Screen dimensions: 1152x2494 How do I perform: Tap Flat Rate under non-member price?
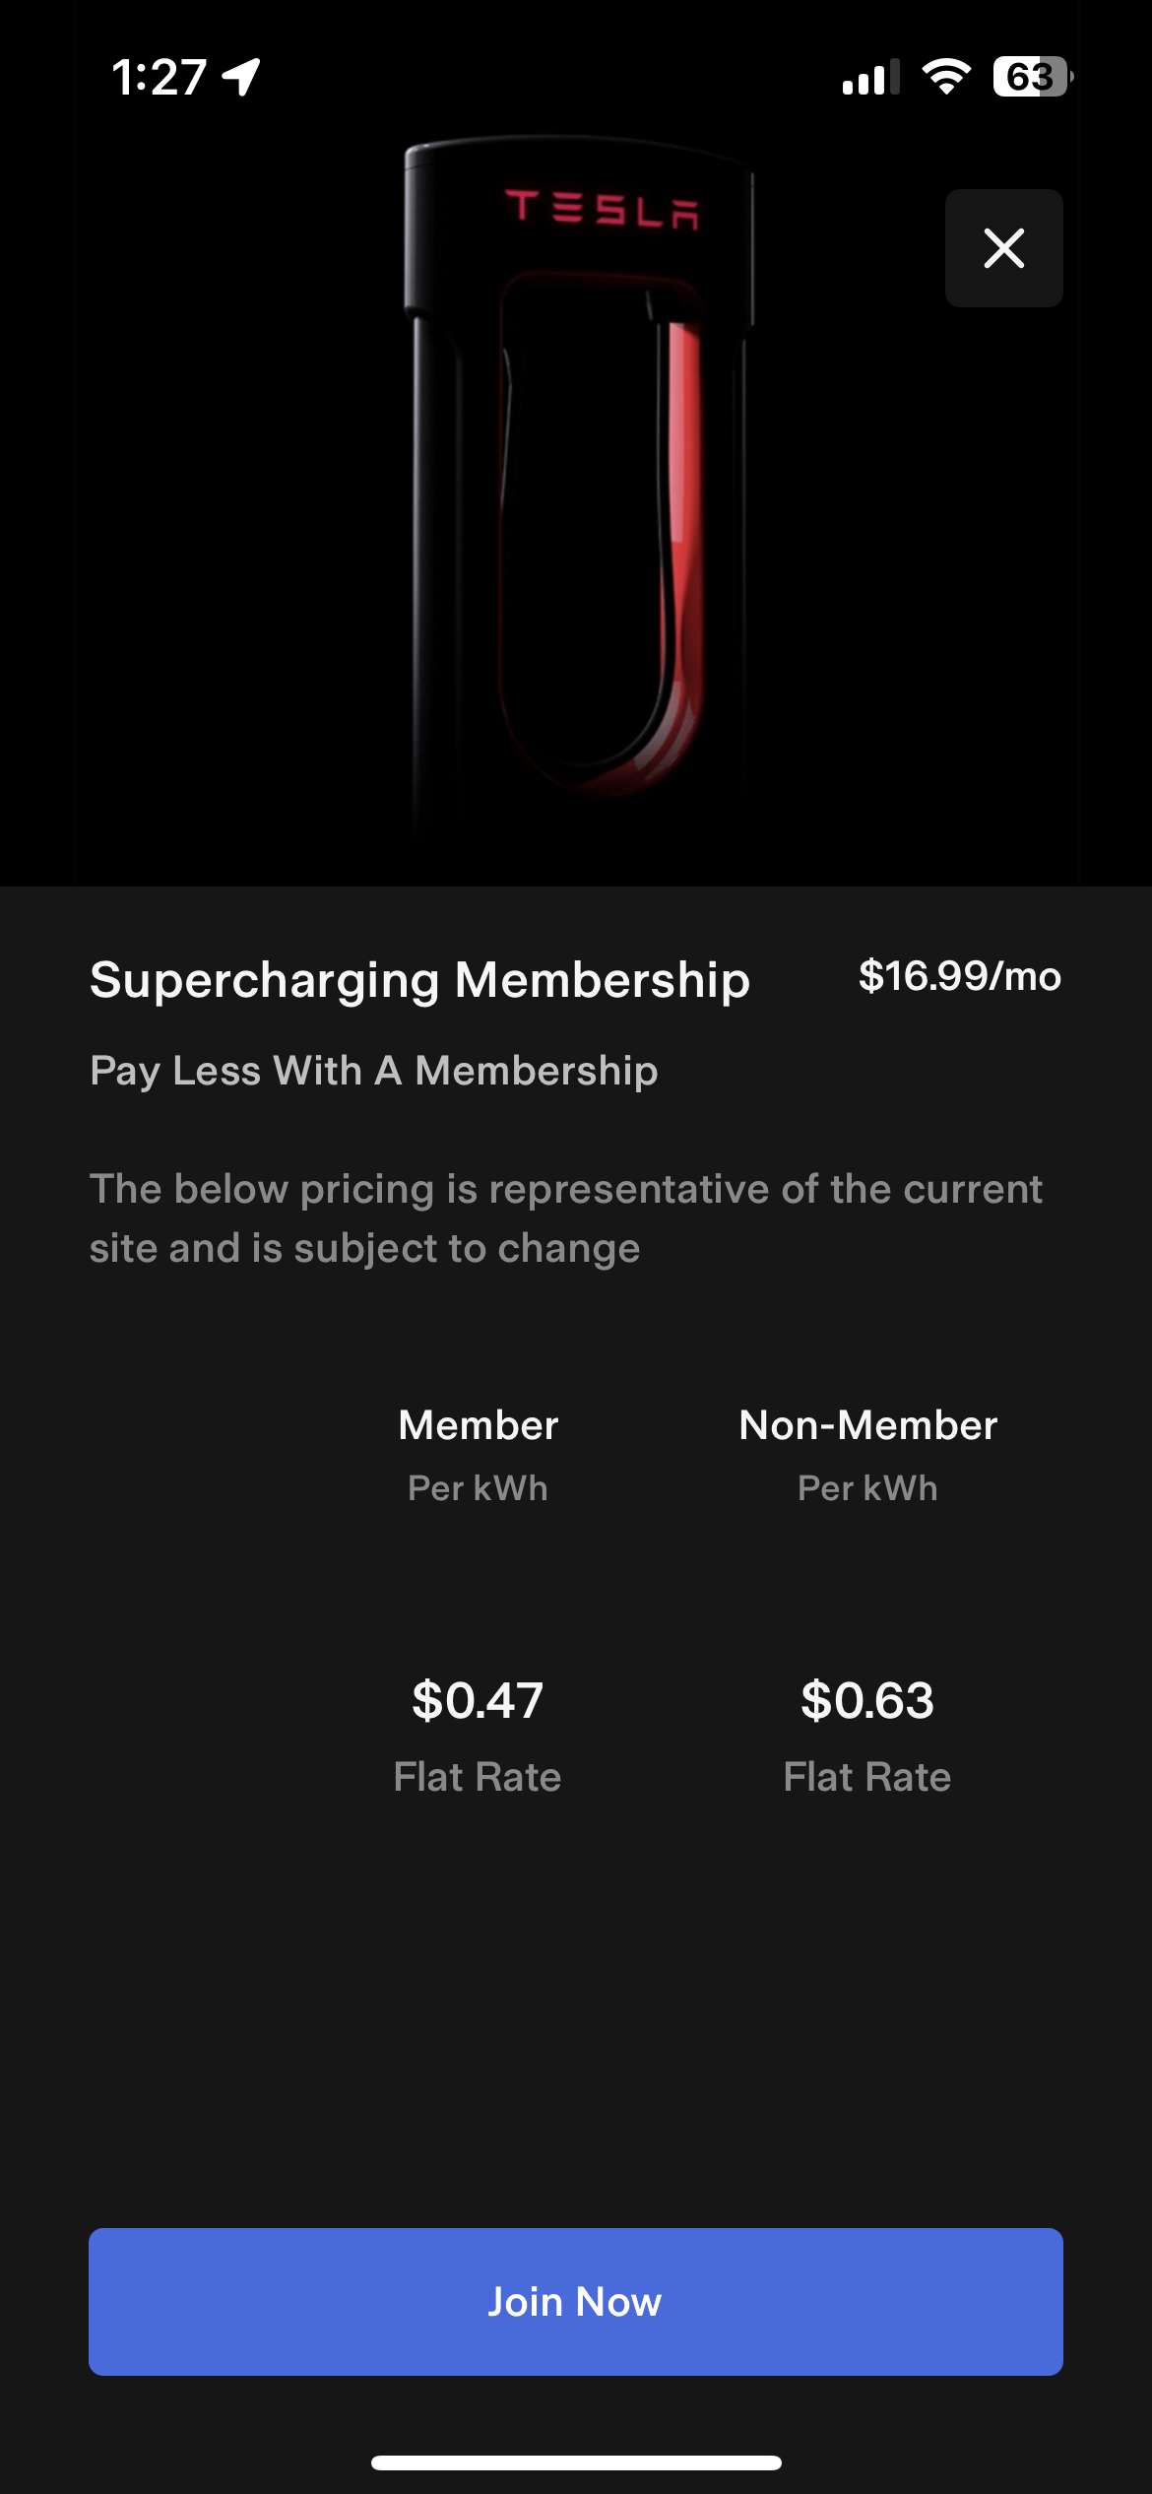coord(867,1777)
